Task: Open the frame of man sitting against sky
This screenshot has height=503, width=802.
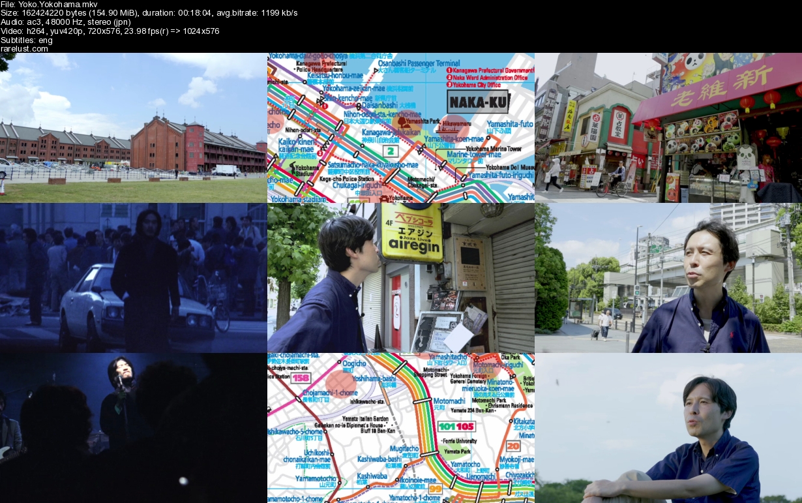Action: 668,428
